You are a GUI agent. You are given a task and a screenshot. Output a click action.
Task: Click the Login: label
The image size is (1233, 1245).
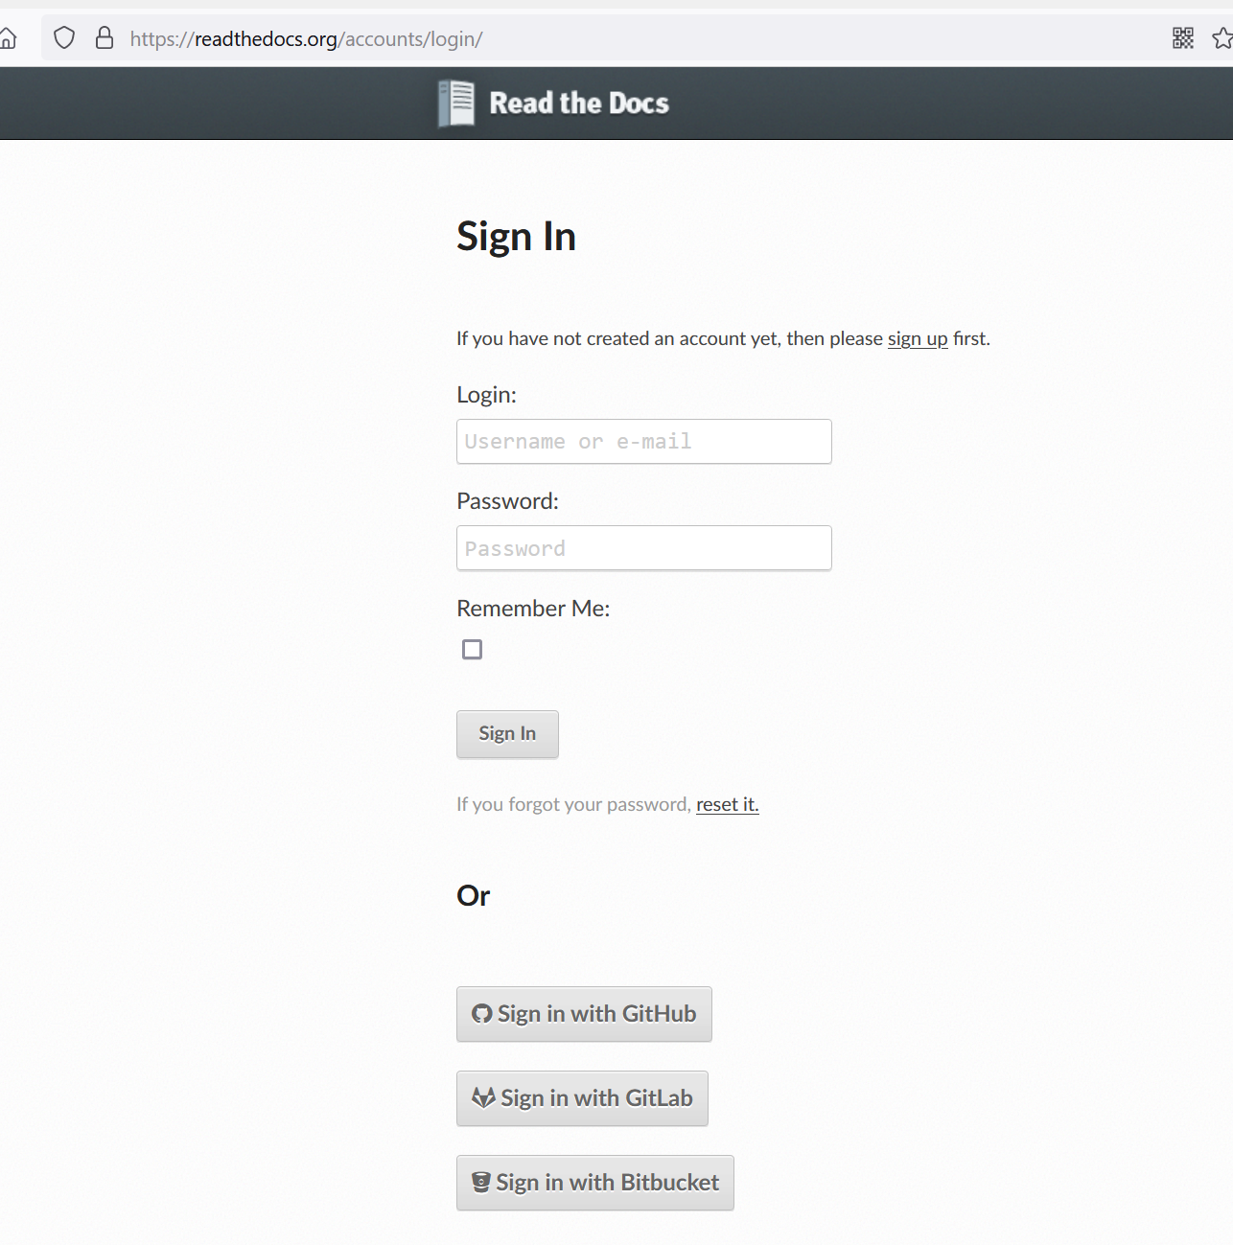tap(486, 395)
